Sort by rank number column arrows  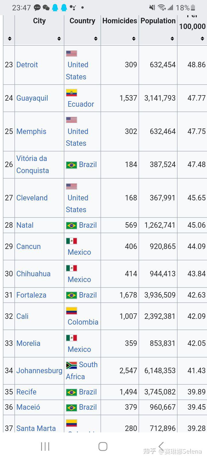[10, 39]
